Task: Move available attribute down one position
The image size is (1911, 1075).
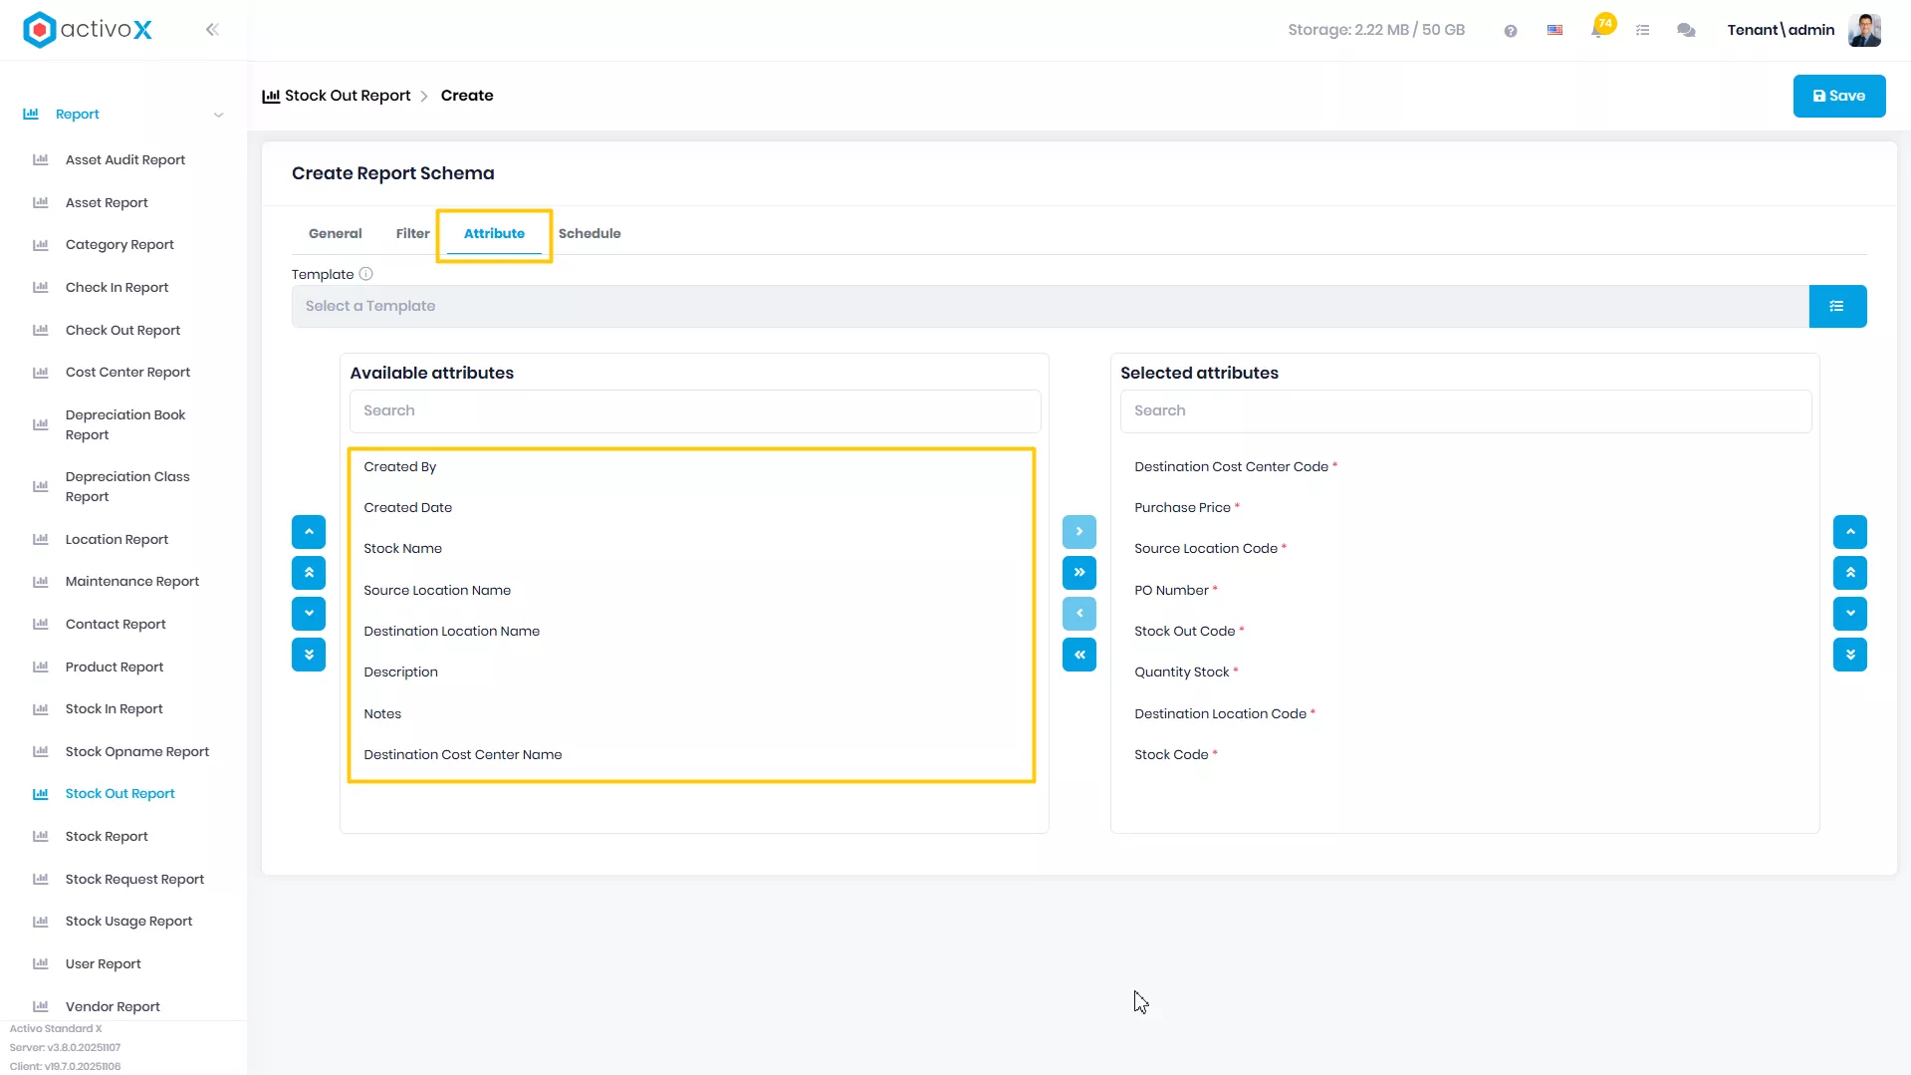Action: [x=309, y=614]
